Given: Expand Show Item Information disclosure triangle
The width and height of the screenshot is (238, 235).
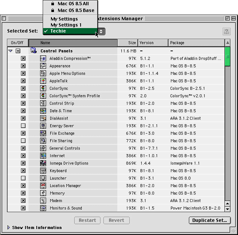Looking at the screenshot, I should (9, 228).
